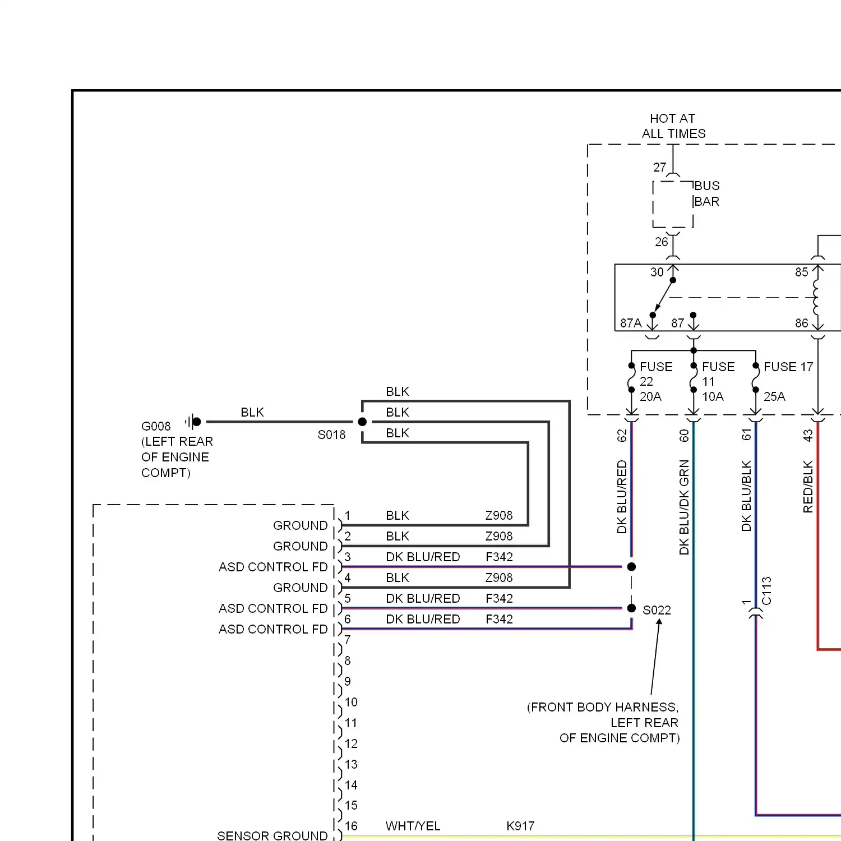Viewport: 841px width, 841px height.
Task: Select the 'S022' splice label
Action: 657,610
